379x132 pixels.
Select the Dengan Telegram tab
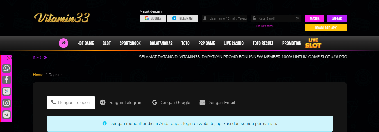click(x=121, y=102)
